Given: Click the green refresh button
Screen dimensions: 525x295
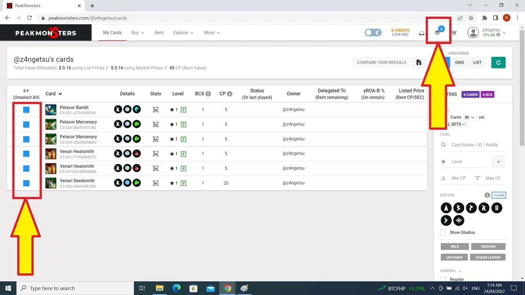Looking at the screenshot, I should point(498,62).
